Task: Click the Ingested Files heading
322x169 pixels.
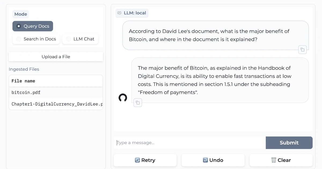Action: (x=24, y=69)
